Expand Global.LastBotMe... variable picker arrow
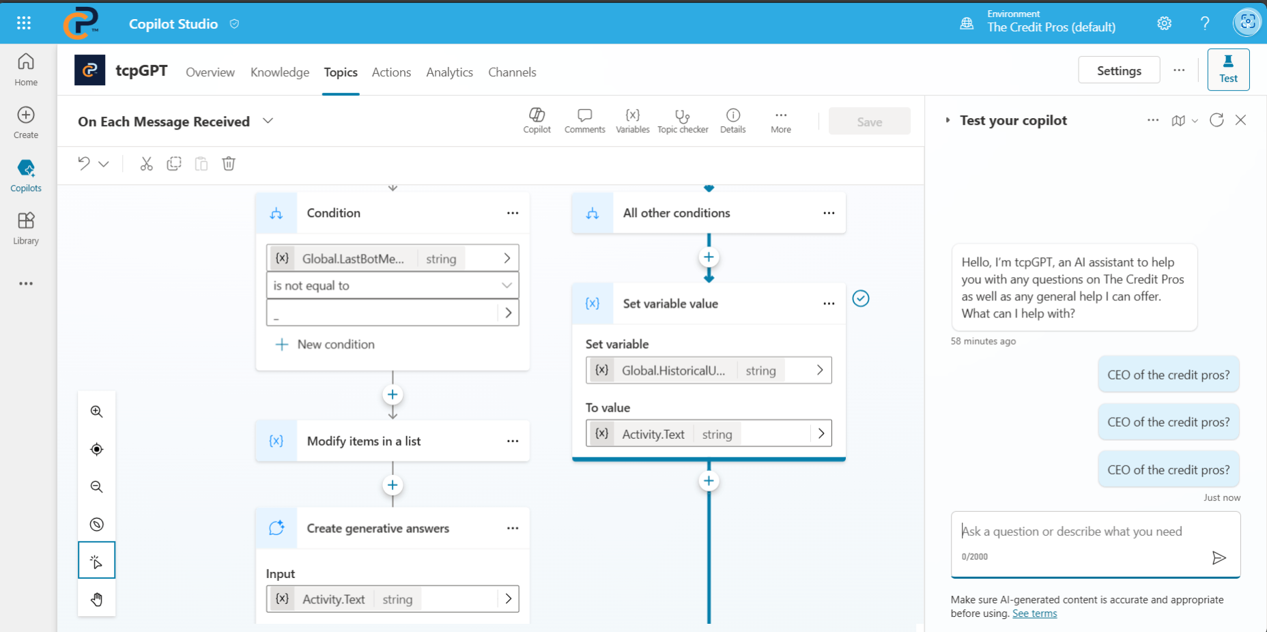Viewport: 1267px width, 632px height. 507,258
